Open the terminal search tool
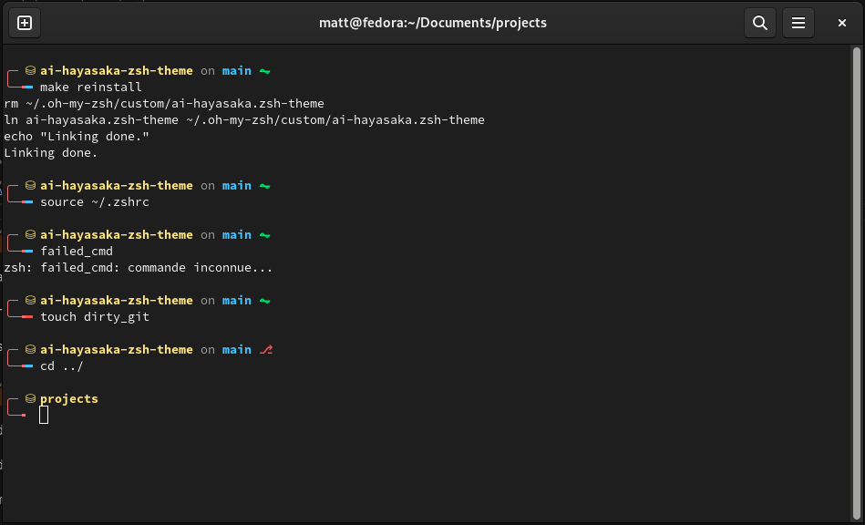 click(759, 23)
